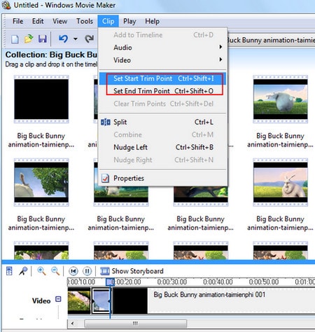Select the black first clip thumbnail
Screen dimensions: 315x332
pos(41,99)
